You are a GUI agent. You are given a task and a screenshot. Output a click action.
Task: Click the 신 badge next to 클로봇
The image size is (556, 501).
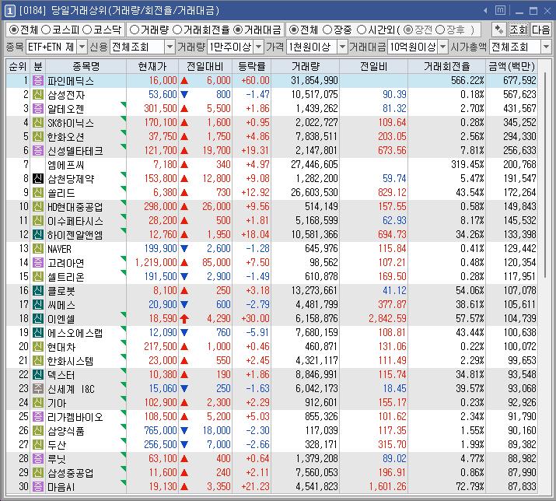click(38, 291)
